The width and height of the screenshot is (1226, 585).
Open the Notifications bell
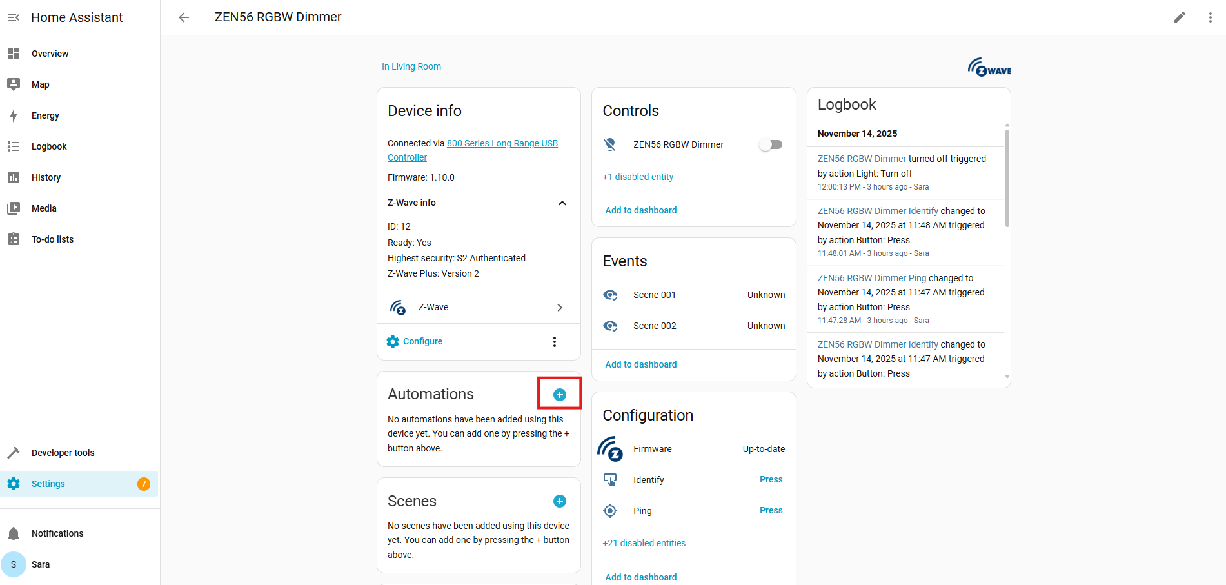[x=14, y=533]
